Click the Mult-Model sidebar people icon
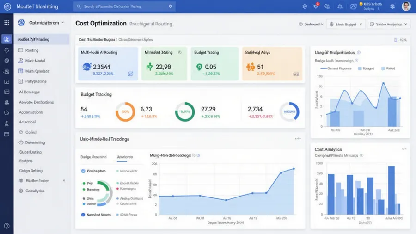The image size is (416, 234). tap(21, 61)
